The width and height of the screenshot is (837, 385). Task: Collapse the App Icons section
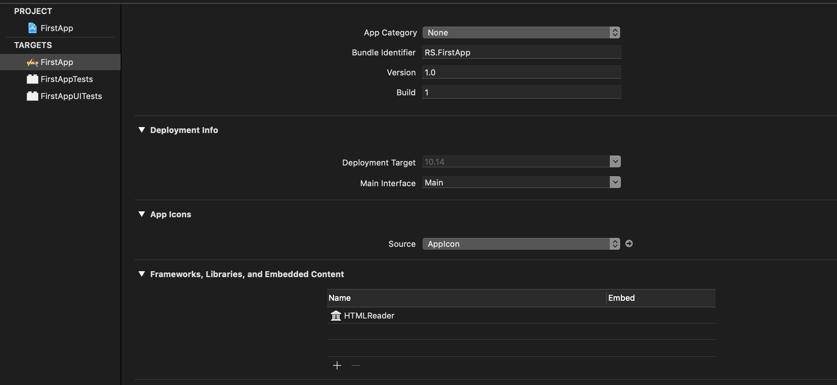[141, 214]
